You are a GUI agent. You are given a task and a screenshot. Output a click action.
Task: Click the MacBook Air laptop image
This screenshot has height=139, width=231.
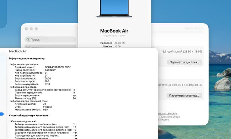coord(114,9)
